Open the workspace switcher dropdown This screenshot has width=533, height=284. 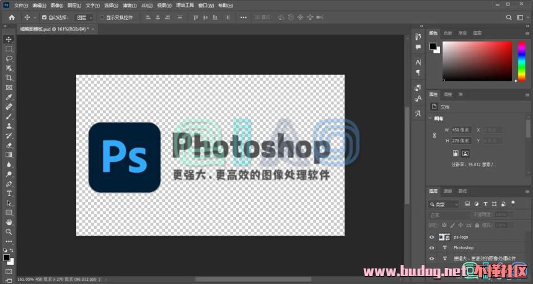tap(521, 17)
